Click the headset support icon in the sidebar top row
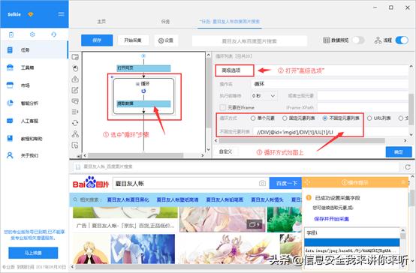Viewport: 416px width, 273px height. [x=53, y=34]
